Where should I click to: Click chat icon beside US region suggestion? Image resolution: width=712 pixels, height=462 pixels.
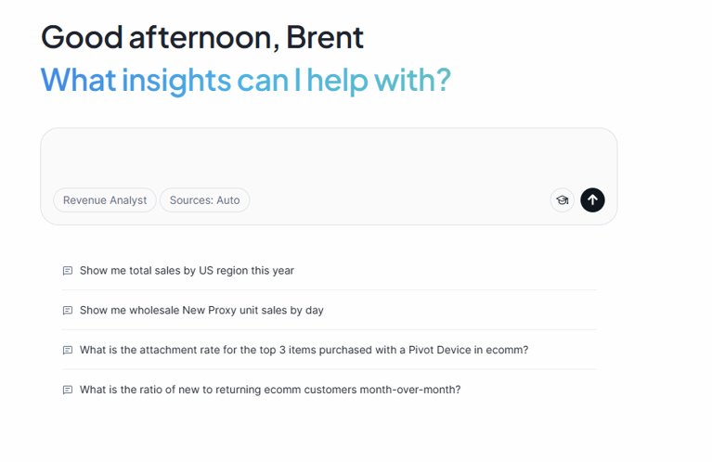click(x=68, y=271)
